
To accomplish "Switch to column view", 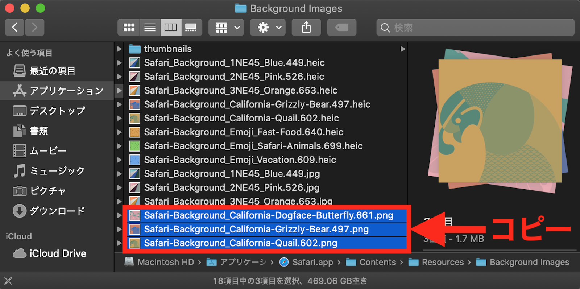I will (171, 28).
